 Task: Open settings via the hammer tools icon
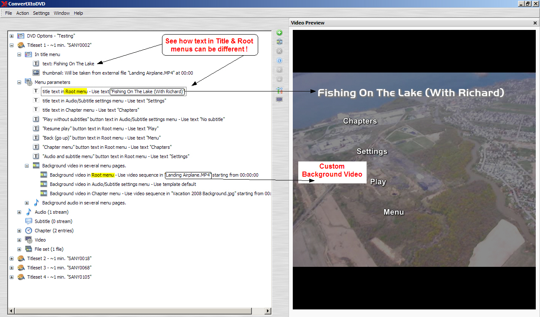click(x=279, y=90)
